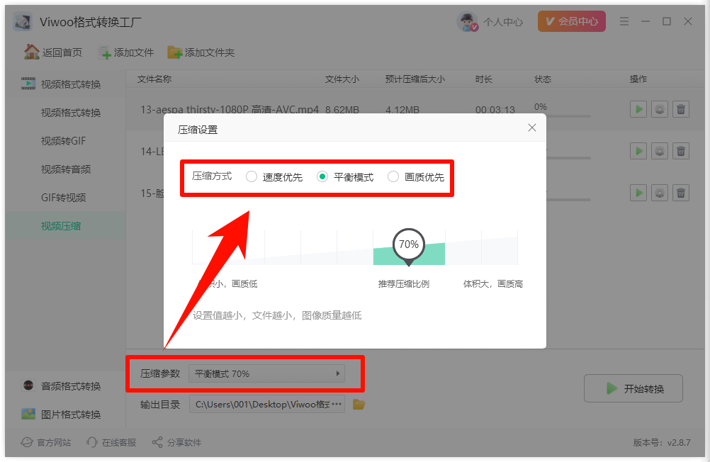
Task: Click 13-aespa thirsty file name
Action: coord(230,110)
